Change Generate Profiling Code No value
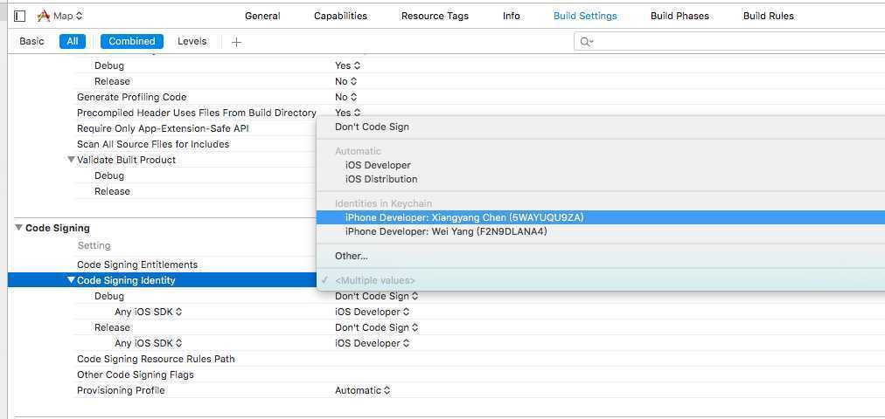The width and height of the screenshot is (885, 419). pyautogui.click(x=345, y=97)
